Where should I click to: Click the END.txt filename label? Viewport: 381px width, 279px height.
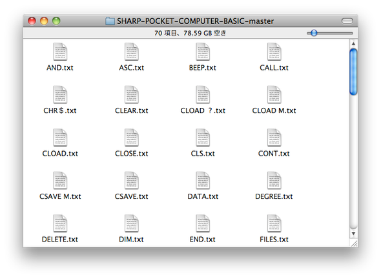coord(203,240)
